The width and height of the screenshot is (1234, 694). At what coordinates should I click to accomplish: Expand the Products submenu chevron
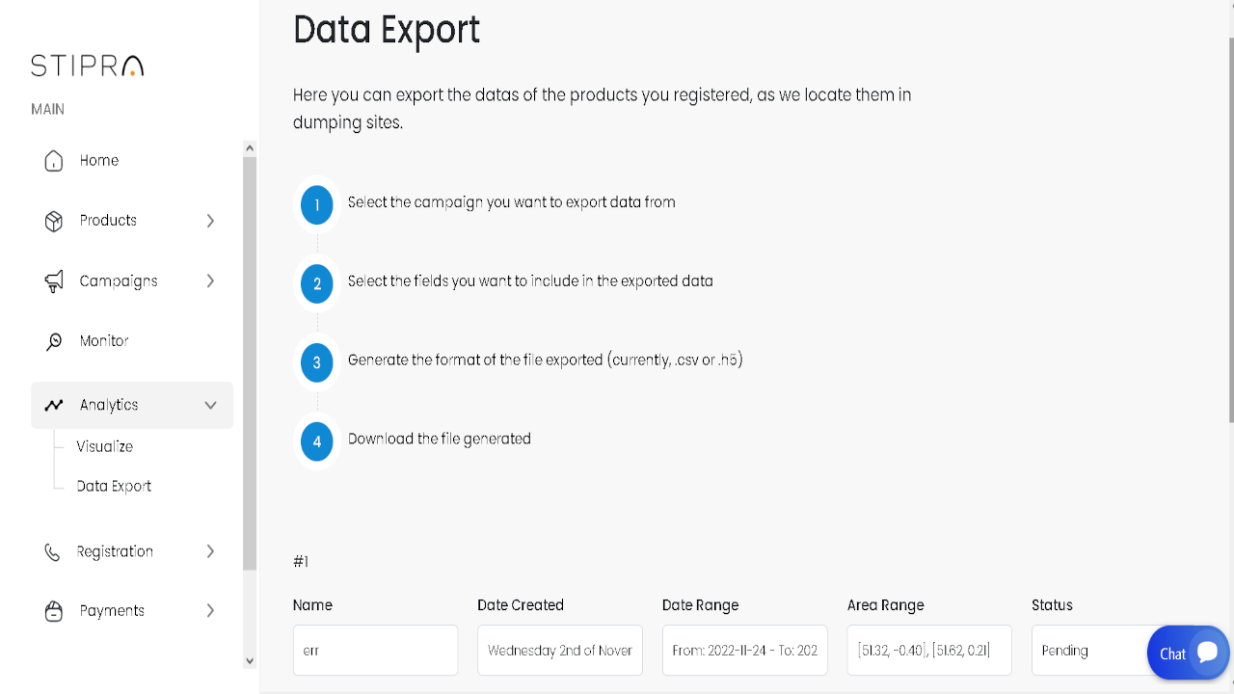tap(210, 221)
